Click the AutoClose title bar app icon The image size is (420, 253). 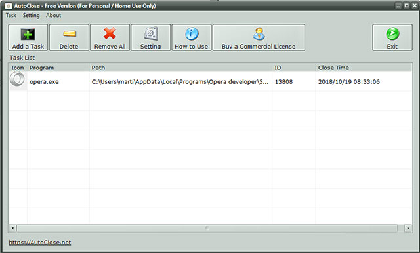[9, 6]
